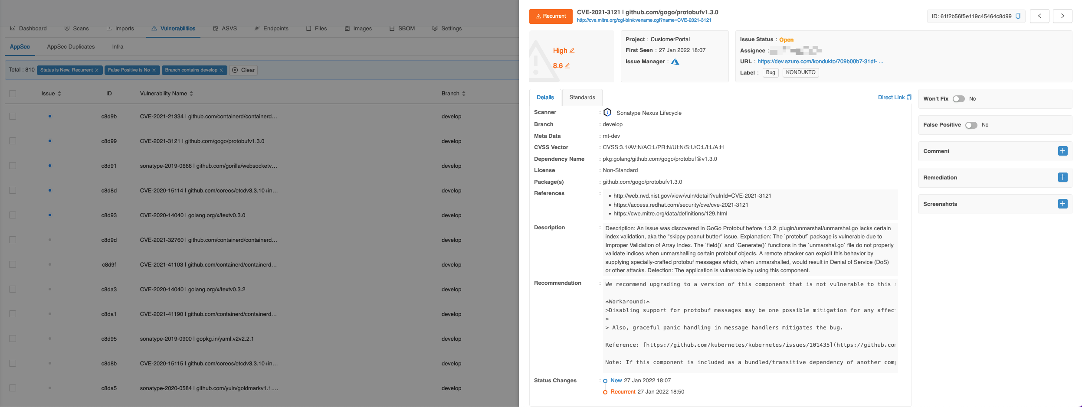The image size is (1082, 407).
Task: Check the select-all checkbox in table header
Action: point(13,94)
